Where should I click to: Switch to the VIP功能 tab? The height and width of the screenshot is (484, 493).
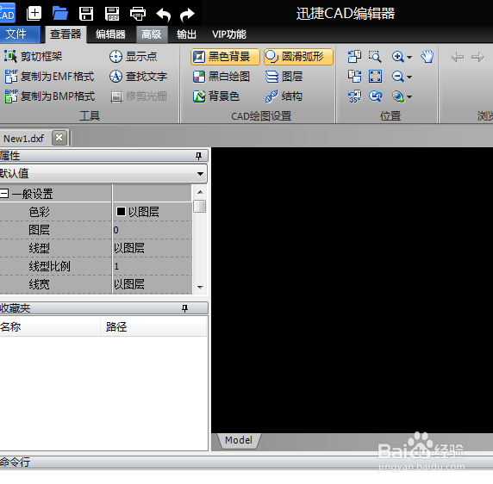229,34
